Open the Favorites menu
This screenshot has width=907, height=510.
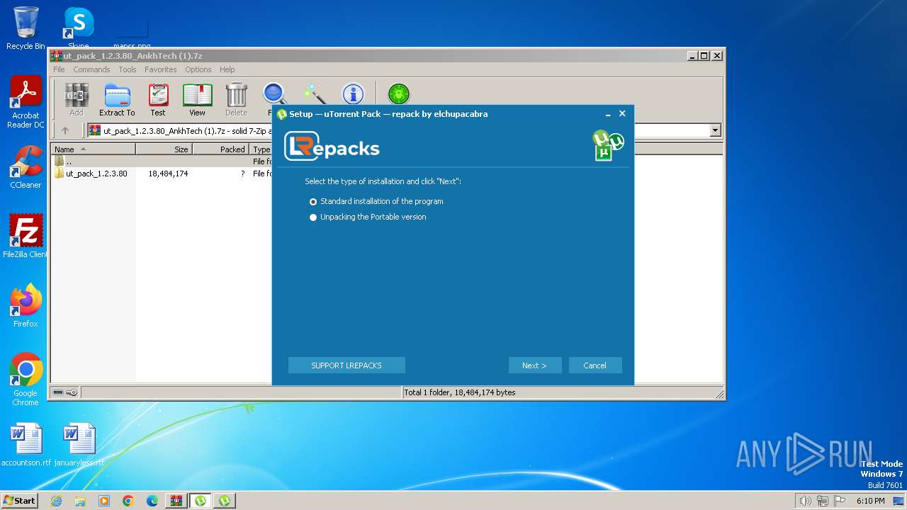161,69
